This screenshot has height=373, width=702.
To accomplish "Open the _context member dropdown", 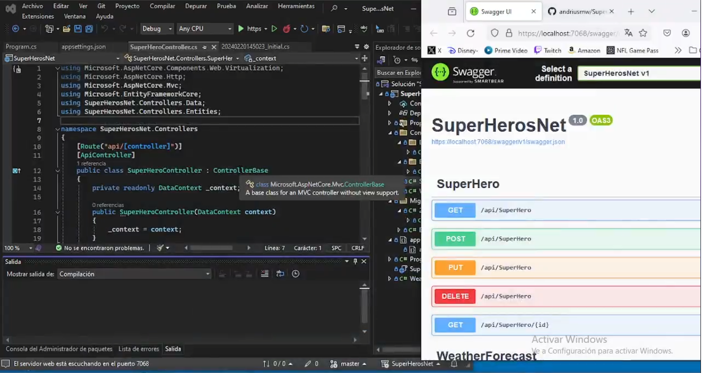I will click(302, 58).
